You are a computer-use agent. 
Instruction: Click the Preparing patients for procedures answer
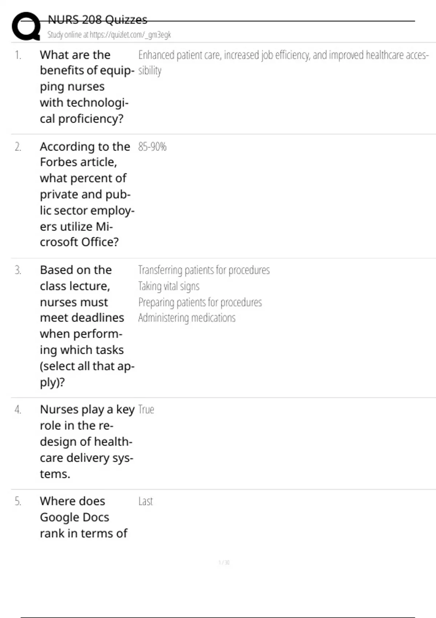tap(200, 302)
